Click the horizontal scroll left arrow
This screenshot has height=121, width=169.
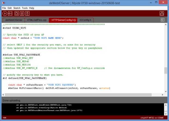click(x=3, y=95)
